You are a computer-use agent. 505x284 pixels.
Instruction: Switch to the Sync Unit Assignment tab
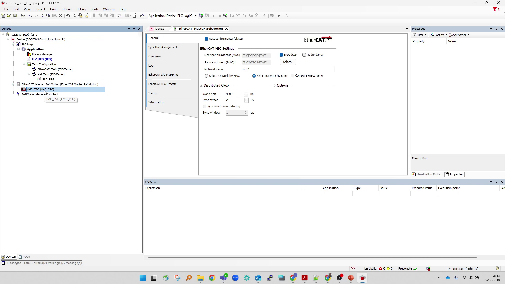coord(163,47)
